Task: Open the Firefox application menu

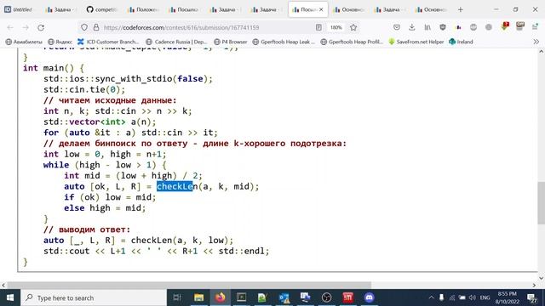Action: click(x=536, y=27)
